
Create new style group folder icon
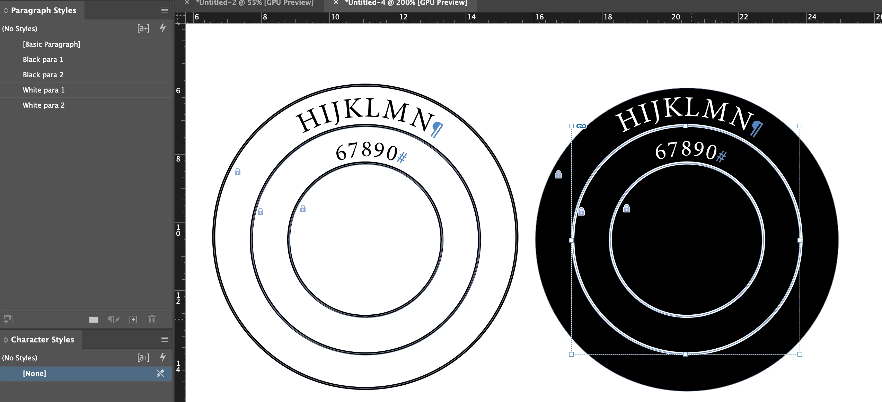(94, 319)
